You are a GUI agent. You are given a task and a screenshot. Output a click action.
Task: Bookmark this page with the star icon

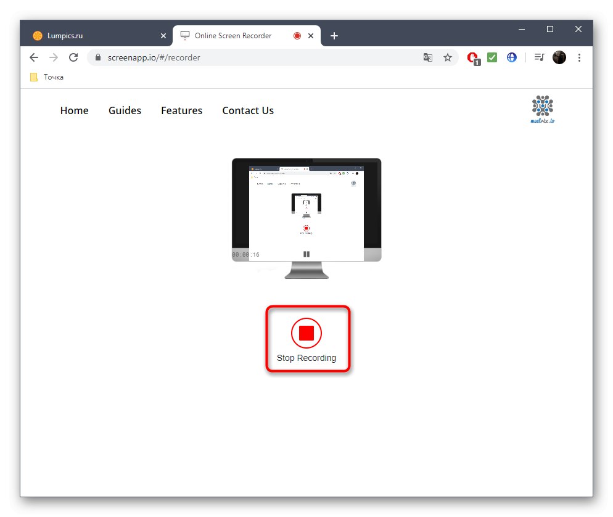pyautogui.click(x=448, y=57)
